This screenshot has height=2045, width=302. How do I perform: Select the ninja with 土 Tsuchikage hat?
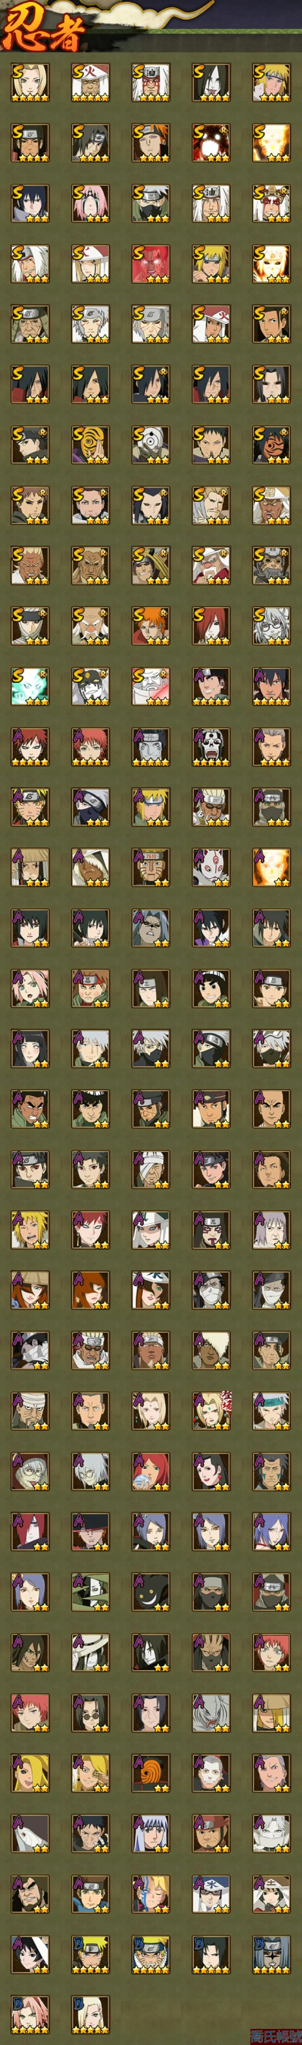[x=272, y=1893]
